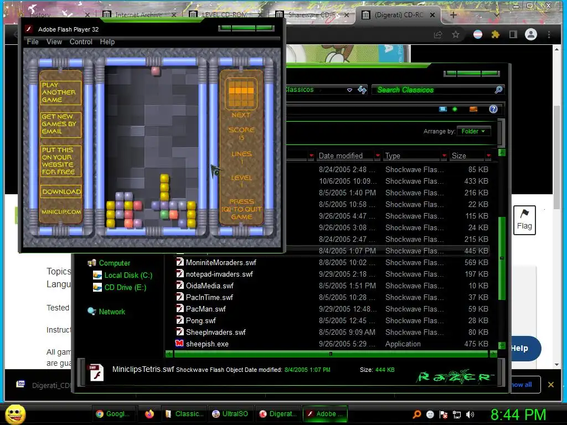Open a new browser tab
This screenshot has height=425, width=567.
coord(453,15)
